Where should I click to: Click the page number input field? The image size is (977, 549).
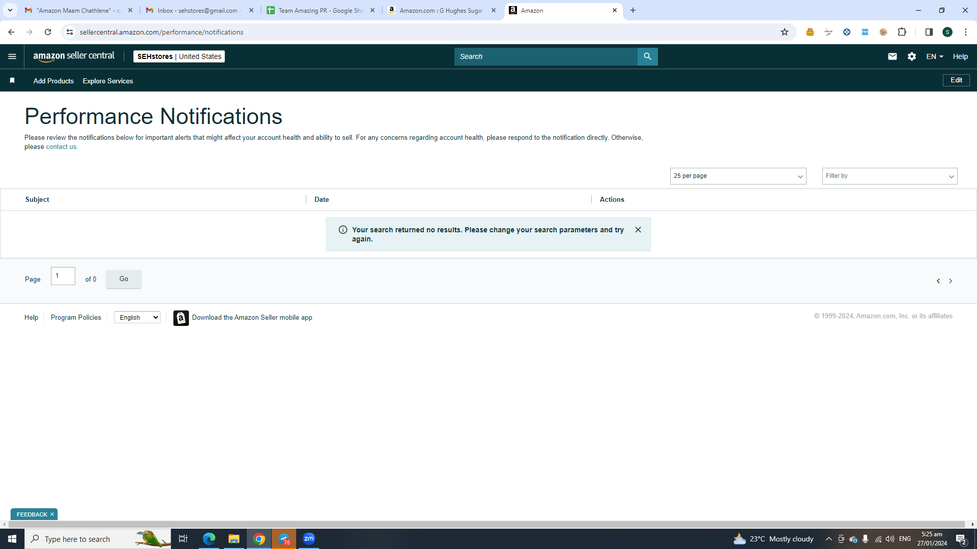tap(63, 276)
